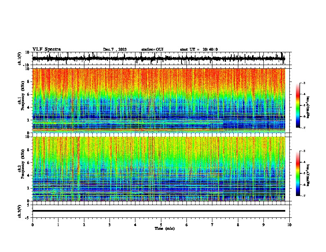Click the 8 kHz tick on ch.2 spectrogram
The image size is (326, 252).
tap(28, 150)
